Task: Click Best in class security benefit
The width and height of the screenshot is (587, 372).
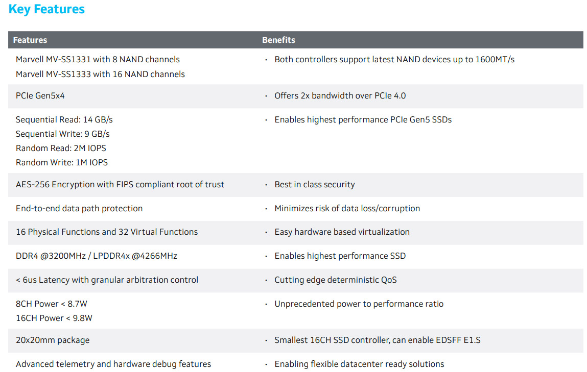Action: [x=315, y=185]
